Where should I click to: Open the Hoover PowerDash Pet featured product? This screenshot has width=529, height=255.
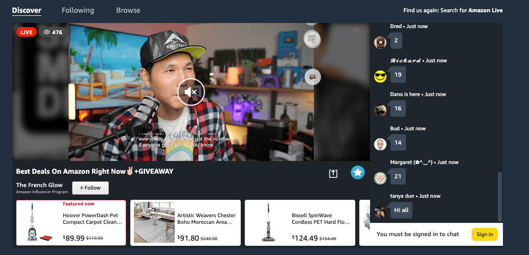click(71, 223)
